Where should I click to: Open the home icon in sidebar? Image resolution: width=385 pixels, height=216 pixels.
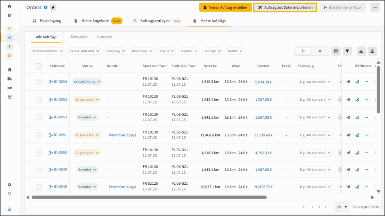[x=9, y=6]
